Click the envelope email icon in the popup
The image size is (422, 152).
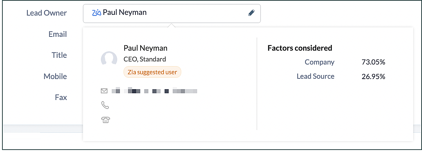104,91
